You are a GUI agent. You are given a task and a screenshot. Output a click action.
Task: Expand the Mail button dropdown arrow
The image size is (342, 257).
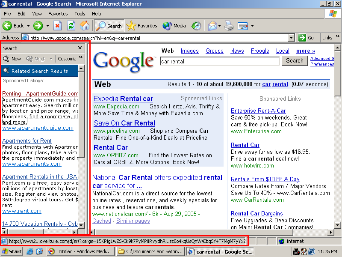pos(219,26)
